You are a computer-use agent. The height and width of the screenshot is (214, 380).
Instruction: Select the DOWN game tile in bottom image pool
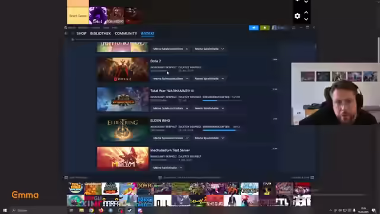click(x=145, y=188)
